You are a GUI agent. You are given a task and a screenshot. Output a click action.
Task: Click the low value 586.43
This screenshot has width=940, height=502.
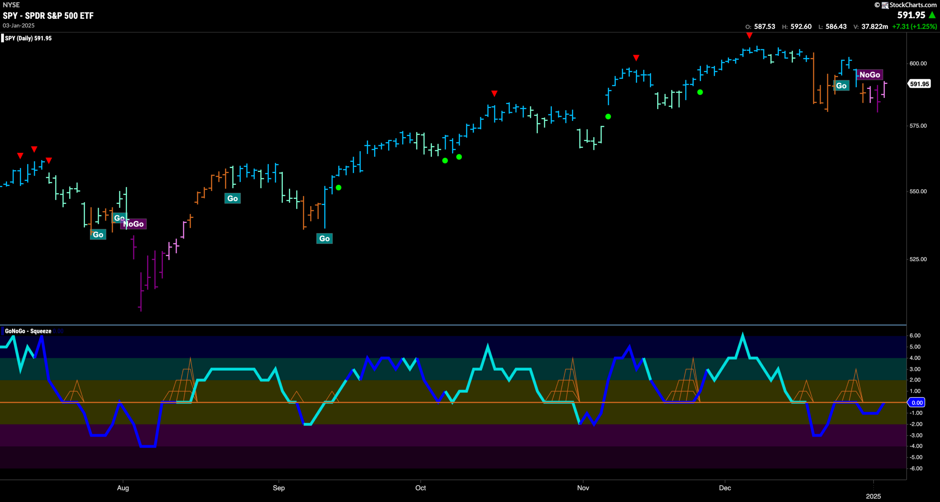[x=836, y=26]
